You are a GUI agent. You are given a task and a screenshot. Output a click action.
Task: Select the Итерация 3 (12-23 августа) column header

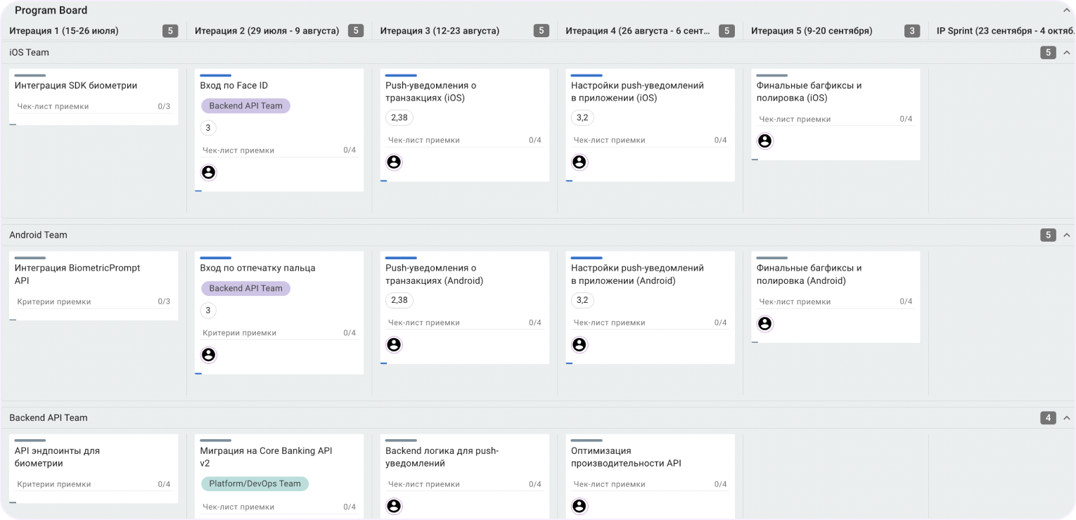(440, 31)
